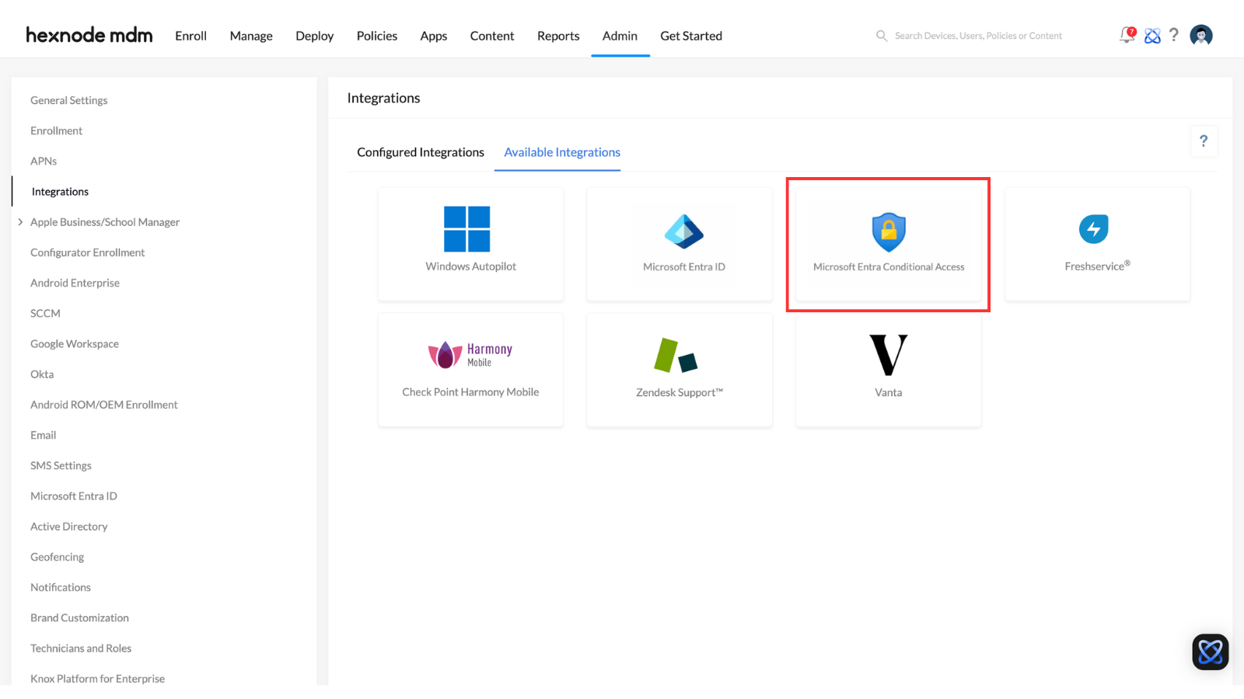Switch to the Configured Integrations tab
The width and height of the screenshot is (1244, 699).
click(x=420, y=152)
